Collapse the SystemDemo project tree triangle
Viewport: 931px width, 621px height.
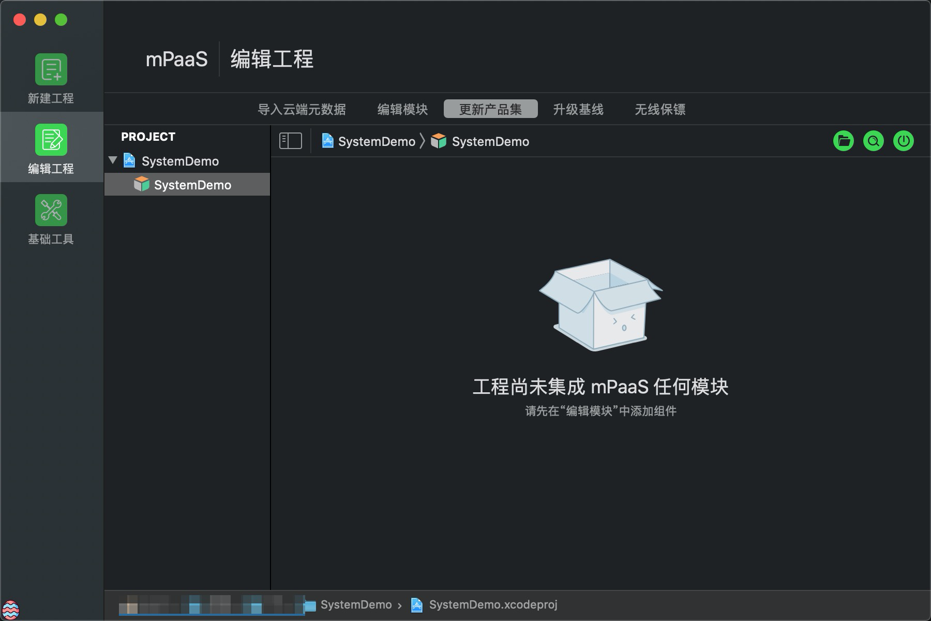[x=113, y=160]
